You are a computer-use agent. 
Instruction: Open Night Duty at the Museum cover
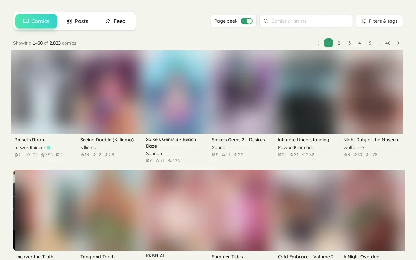coord(373,92)
